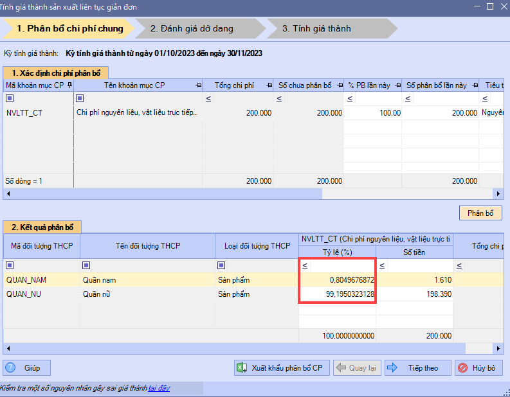The height and width of the screenshot is (397, 510).
Task: Open the '≤' filter operator under 'Số tiền'
Action: click(382, 265)
